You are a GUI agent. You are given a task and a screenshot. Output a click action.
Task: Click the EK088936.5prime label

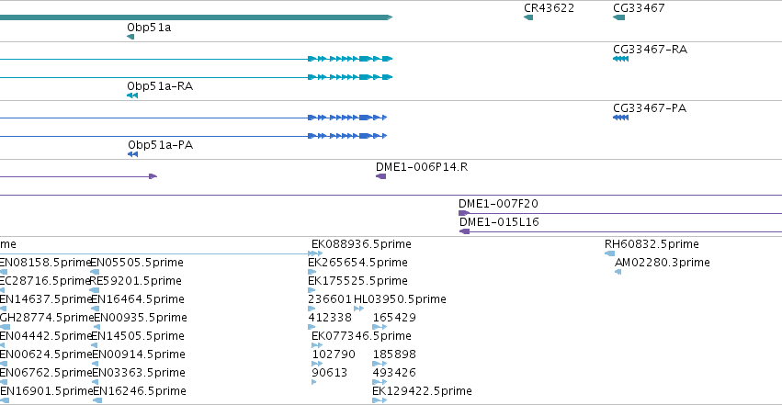coord(361,244)
